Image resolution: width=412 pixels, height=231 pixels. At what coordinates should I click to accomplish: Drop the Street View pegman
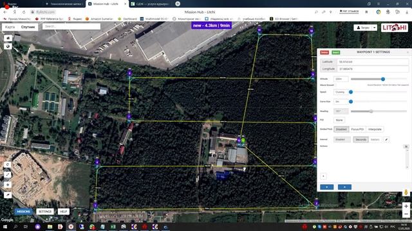pyautogui.click(x=406, y=193)
